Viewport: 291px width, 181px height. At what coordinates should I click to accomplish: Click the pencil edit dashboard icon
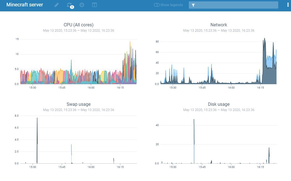pos(56,5)
